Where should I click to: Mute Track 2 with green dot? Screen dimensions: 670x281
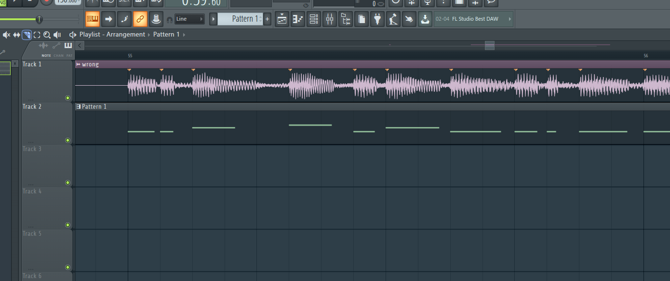[67, 140]
